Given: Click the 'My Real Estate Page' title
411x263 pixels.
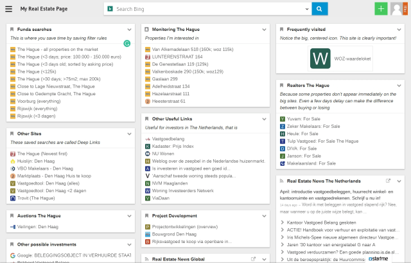Looking at the screenshot, I should [x=44, y=9].
